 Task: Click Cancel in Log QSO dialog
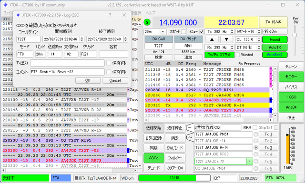[x=115, y=80]
